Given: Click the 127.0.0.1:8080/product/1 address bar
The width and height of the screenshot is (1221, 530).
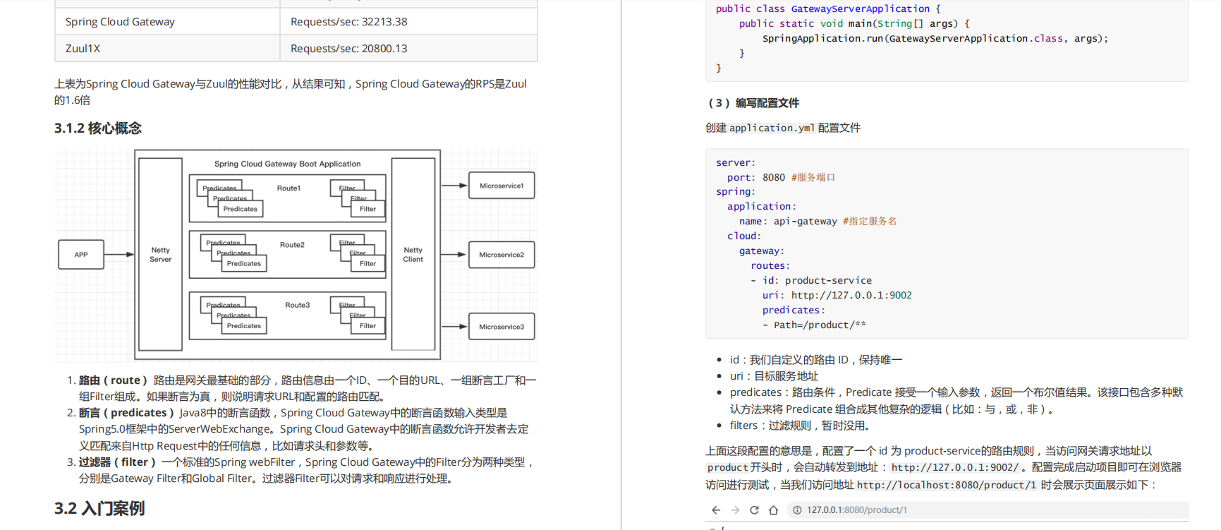Looking at the screenshot, I should [x=988, y=510].
